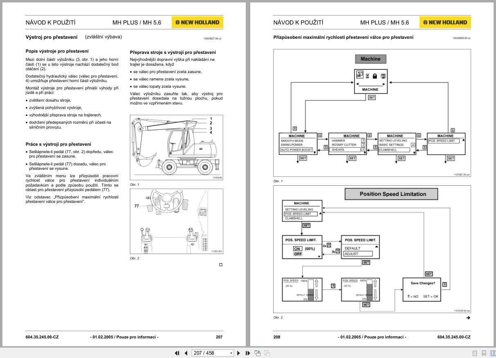Click '604.35.245.00-CZ' on page 207 footer
Viewport: 496px width, 358px height.
42,337
